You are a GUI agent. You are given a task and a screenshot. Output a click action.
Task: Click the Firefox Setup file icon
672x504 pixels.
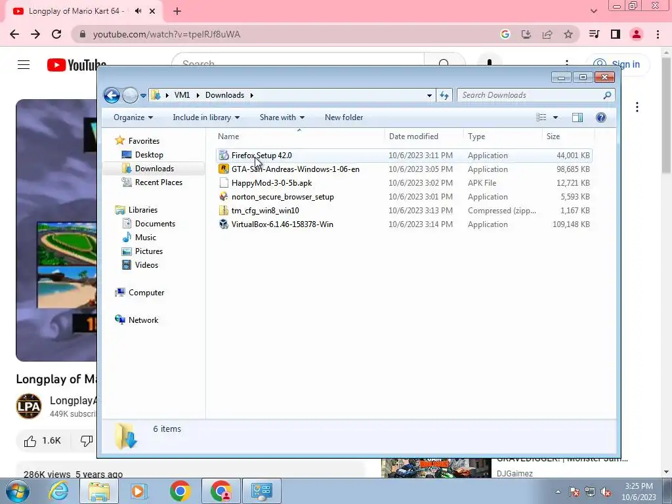click(224, 155)
